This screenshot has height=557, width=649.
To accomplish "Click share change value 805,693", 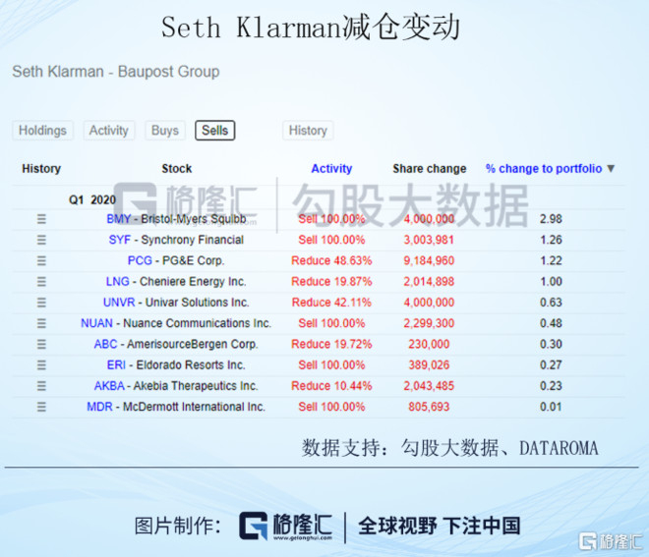I will pos(429,407).
